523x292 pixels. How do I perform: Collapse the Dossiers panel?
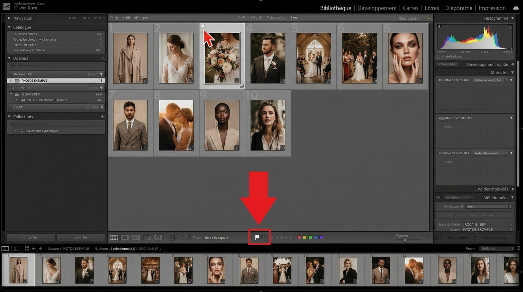(9, 58)
